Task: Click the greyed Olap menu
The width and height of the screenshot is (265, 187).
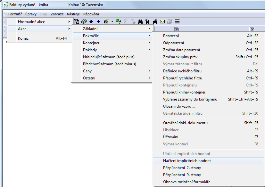Action: click(44, 14)
